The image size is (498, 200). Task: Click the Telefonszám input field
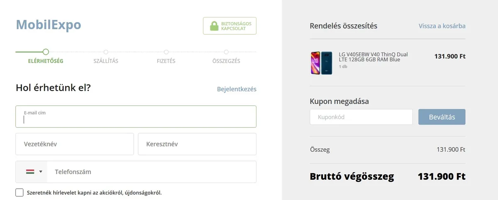coord(151,172)
